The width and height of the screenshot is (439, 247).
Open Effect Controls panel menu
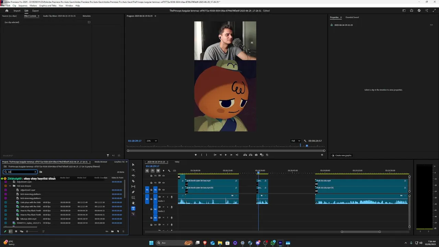pos(38,16)
